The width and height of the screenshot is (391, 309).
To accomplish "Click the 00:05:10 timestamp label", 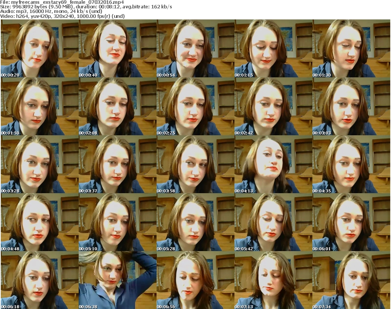I will 88,249.
